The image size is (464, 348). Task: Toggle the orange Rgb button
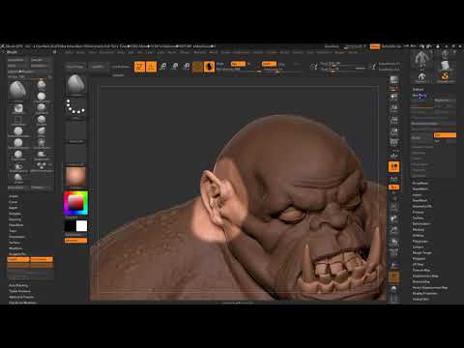pos(239,64)
